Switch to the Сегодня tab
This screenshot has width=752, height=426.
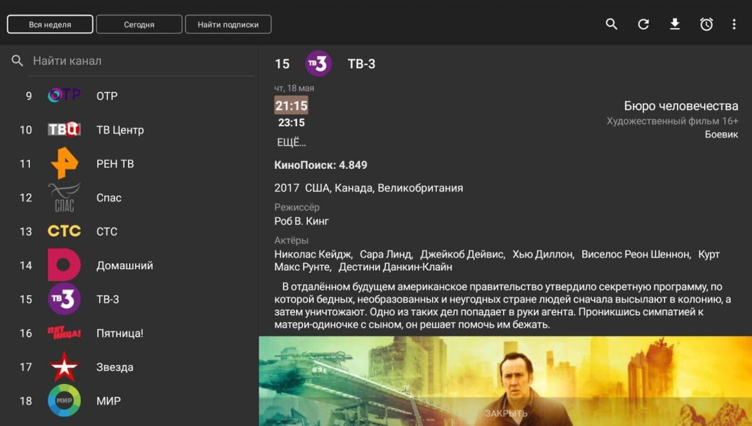pos(139,24)
